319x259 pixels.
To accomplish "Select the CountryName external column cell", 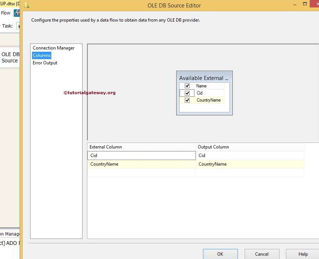I will 142,164.
